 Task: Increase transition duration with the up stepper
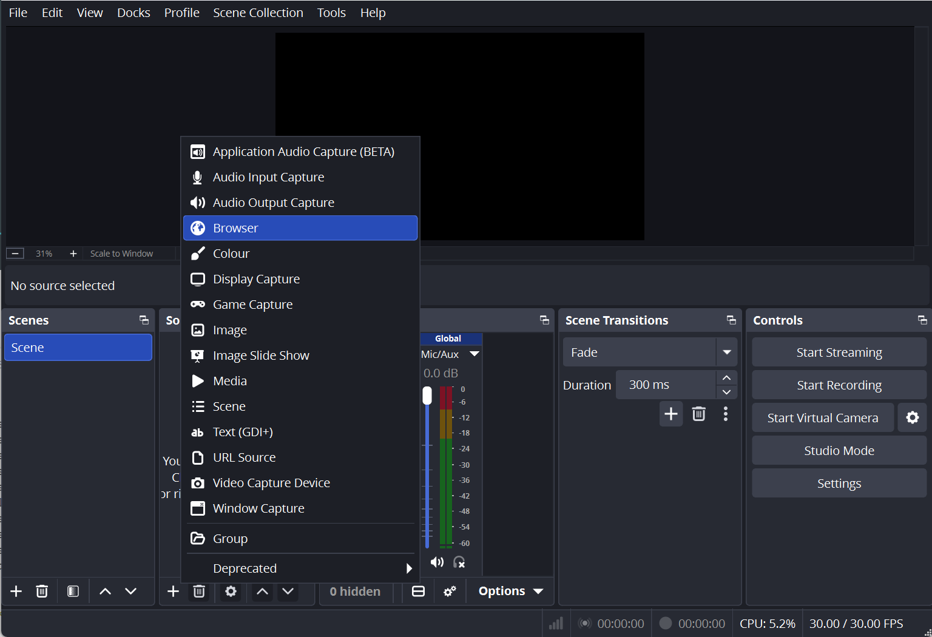click(726, 377)
